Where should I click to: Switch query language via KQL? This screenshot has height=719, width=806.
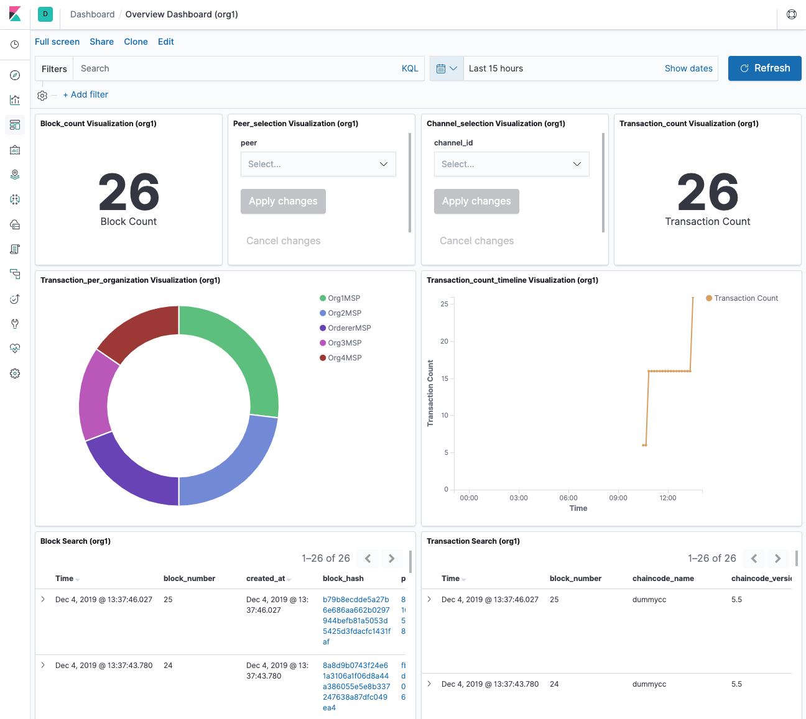point(410,68)
